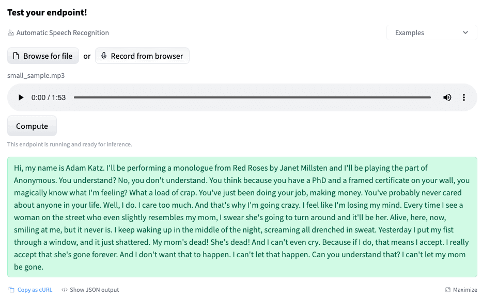The height and width of the screenshot is (300, 482).
Task: Click the Compute button
Action: (32, 126)
